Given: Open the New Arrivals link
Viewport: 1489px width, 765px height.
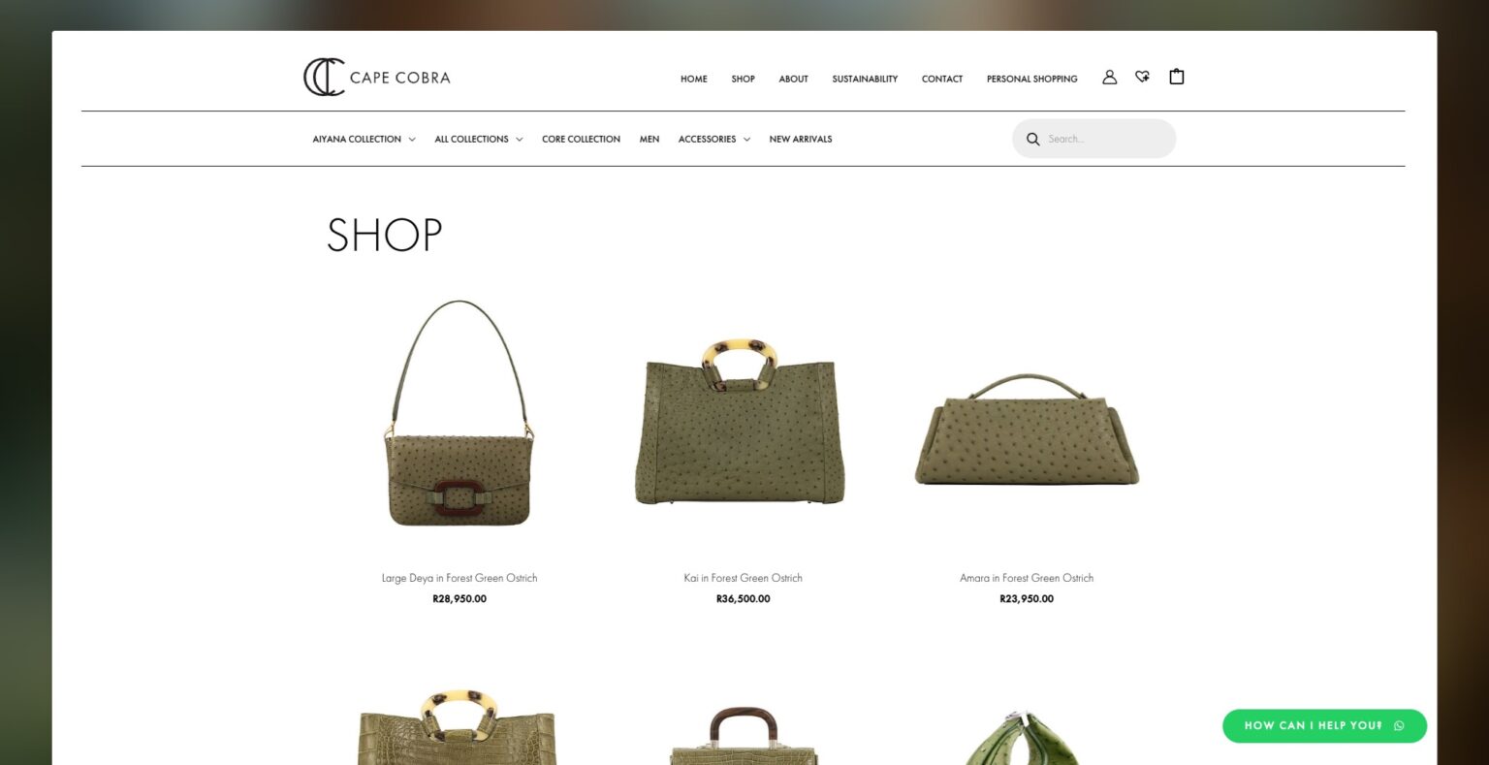Looking at the screenshot, I should click(x=801, y=139).
